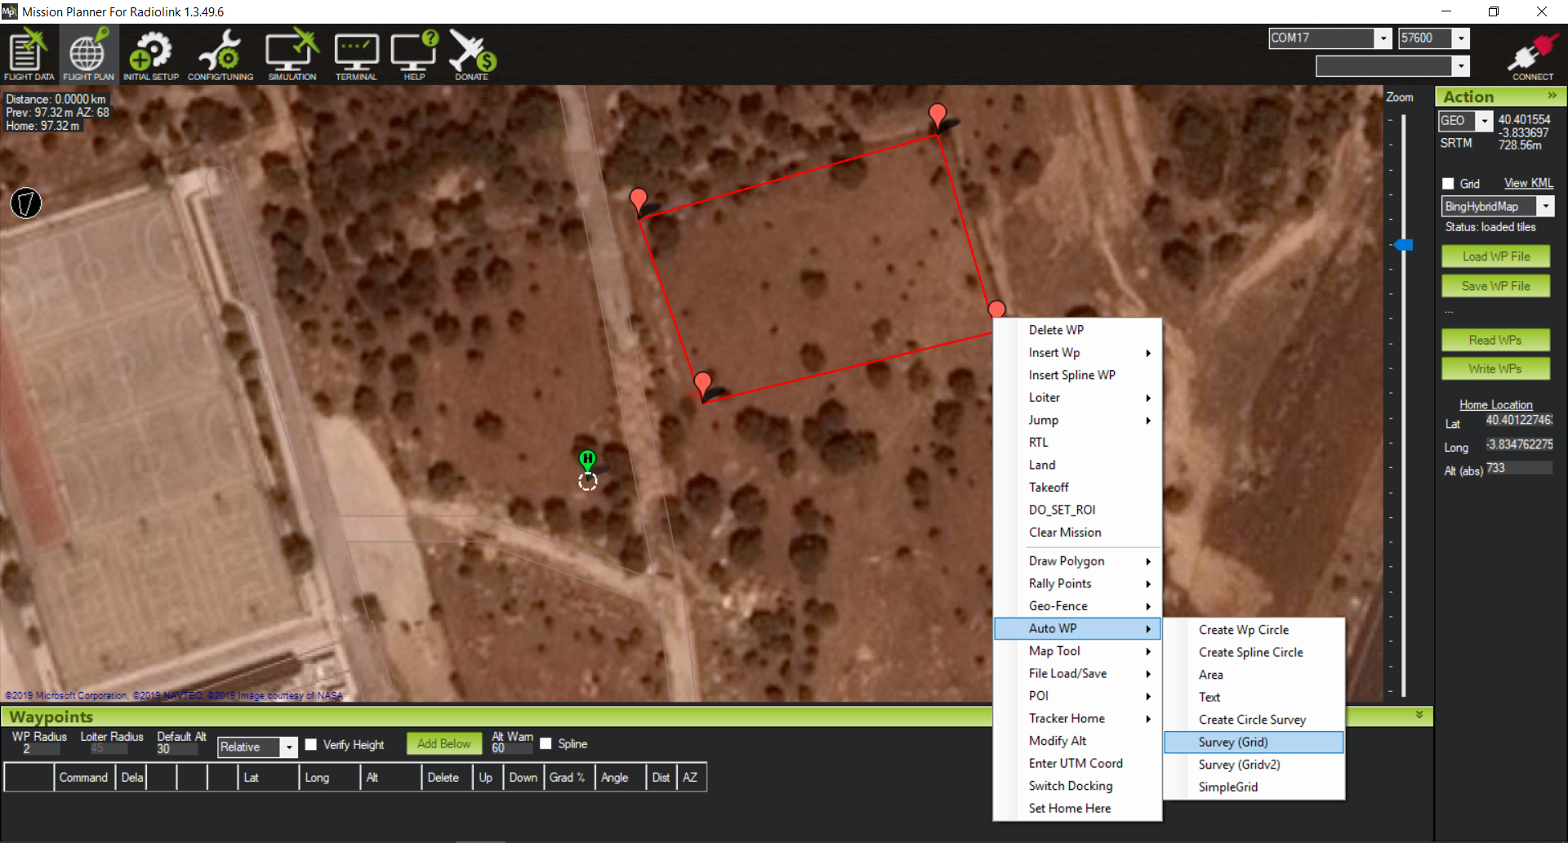Image resolution: width=1568 pixels, height=843 pixels.
Task: Open the Relative altitude mode dropdown
Action: [288, 747]
